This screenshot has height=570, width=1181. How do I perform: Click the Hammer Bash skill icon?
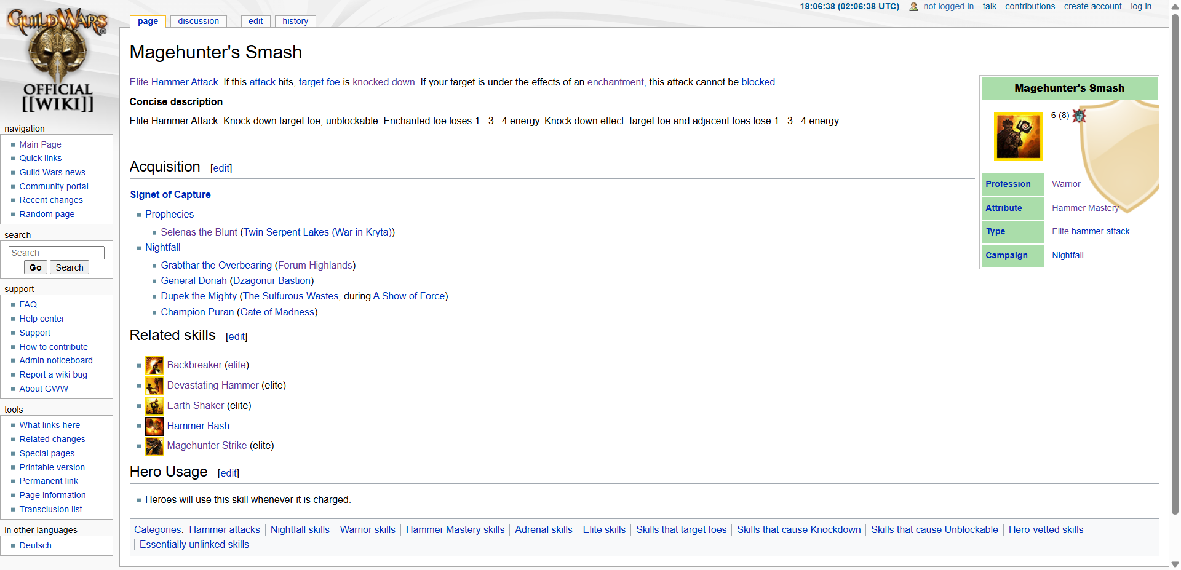(x=154, y=426)
